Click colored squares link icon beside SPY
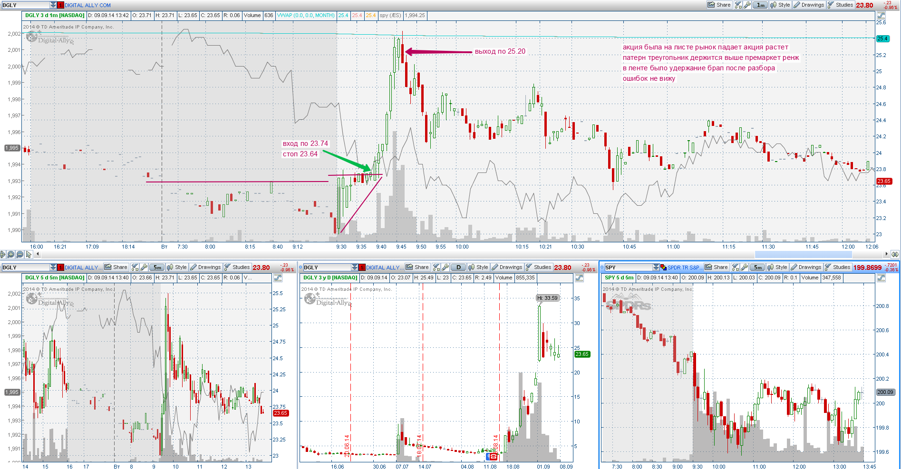This screenshot has height=469, width=901. click(663, 267)
